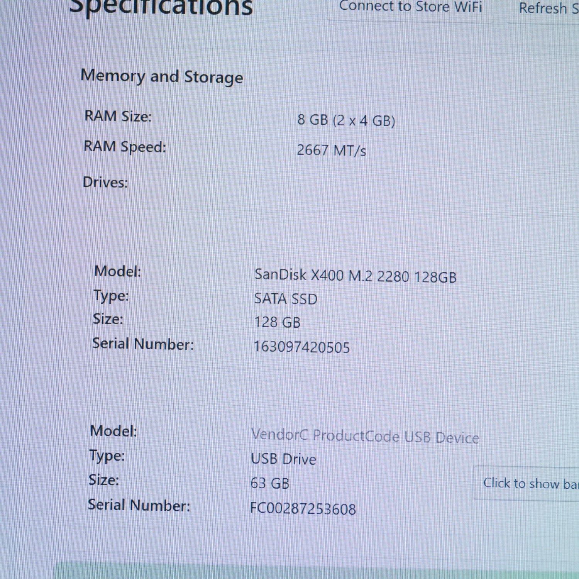This screenshot has height=579, width=579.
Task: Select the Model label of the SanDisk drive
Action: [118, 271]
